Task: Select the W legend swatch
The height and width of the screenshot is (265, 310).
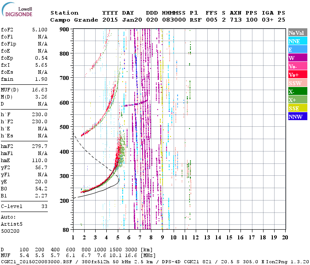Action: (298, 57)
